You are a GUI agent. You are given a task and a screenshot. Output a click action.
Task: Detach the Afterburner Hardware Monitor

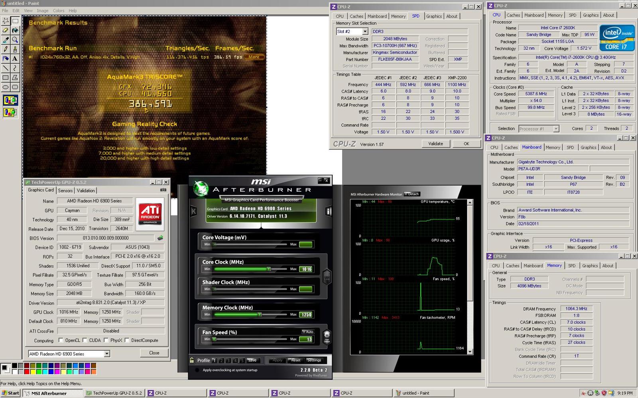click(412, 194)
